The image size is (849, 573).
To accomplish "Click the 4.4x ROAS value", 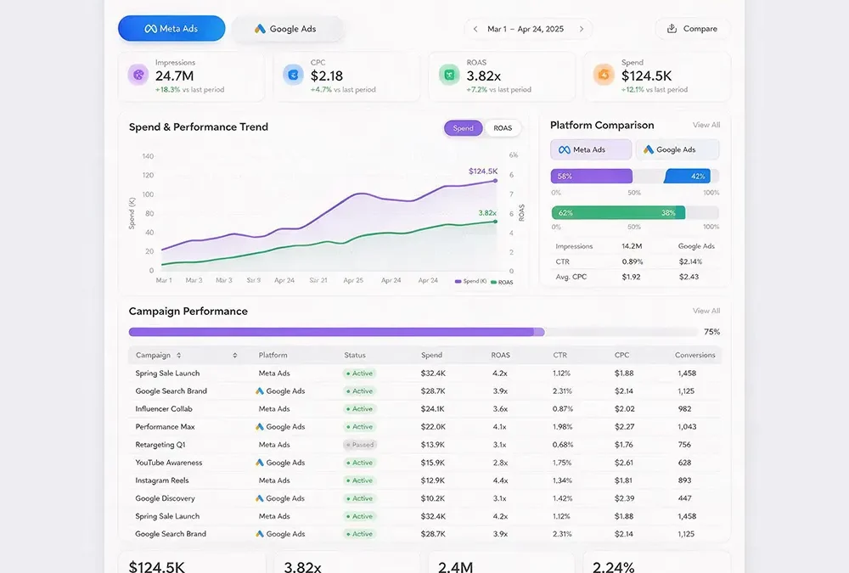I will click(500, 480).
